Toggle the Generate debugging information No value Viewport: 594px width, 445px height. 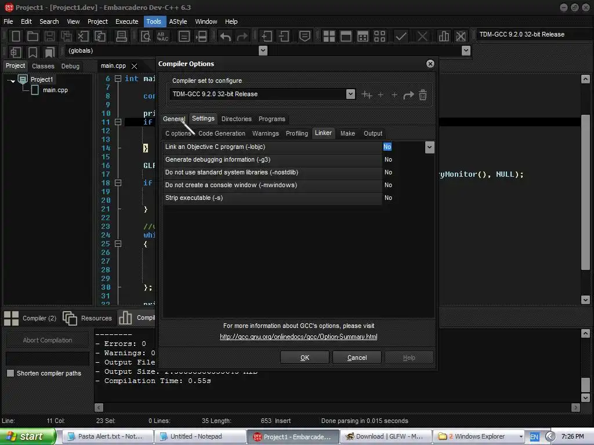[x=388, y=159]
